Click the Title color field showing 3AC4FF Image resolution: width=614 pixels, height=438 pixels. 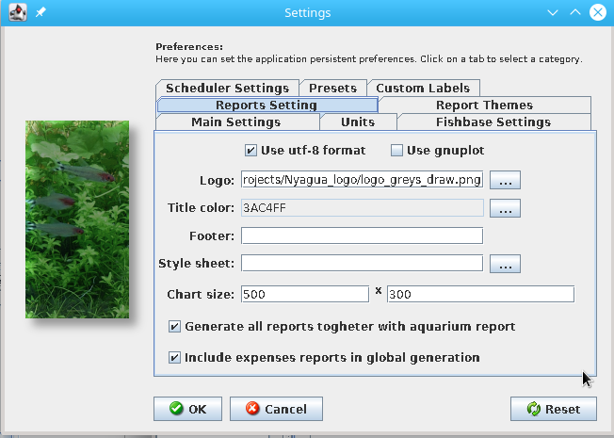362,207
